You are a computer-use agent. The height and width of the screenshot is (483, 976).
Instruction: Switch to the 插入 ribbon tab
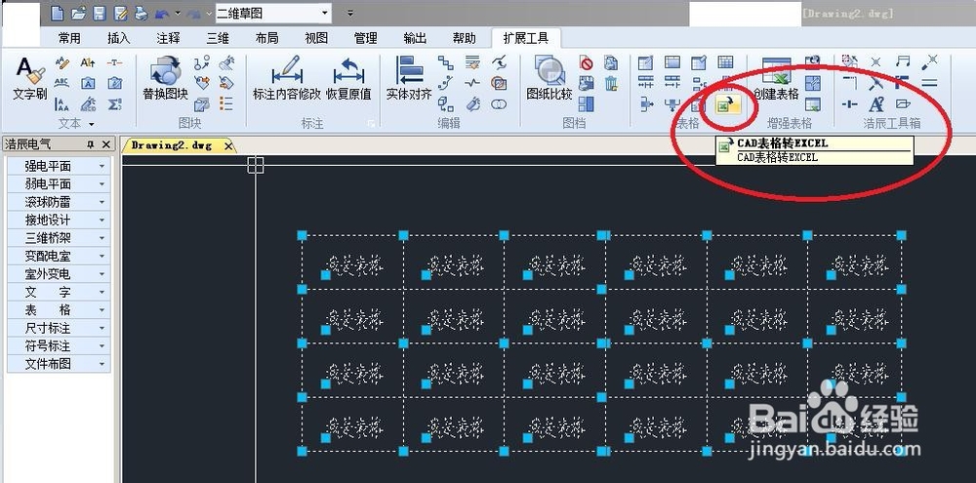pos(118,39)
